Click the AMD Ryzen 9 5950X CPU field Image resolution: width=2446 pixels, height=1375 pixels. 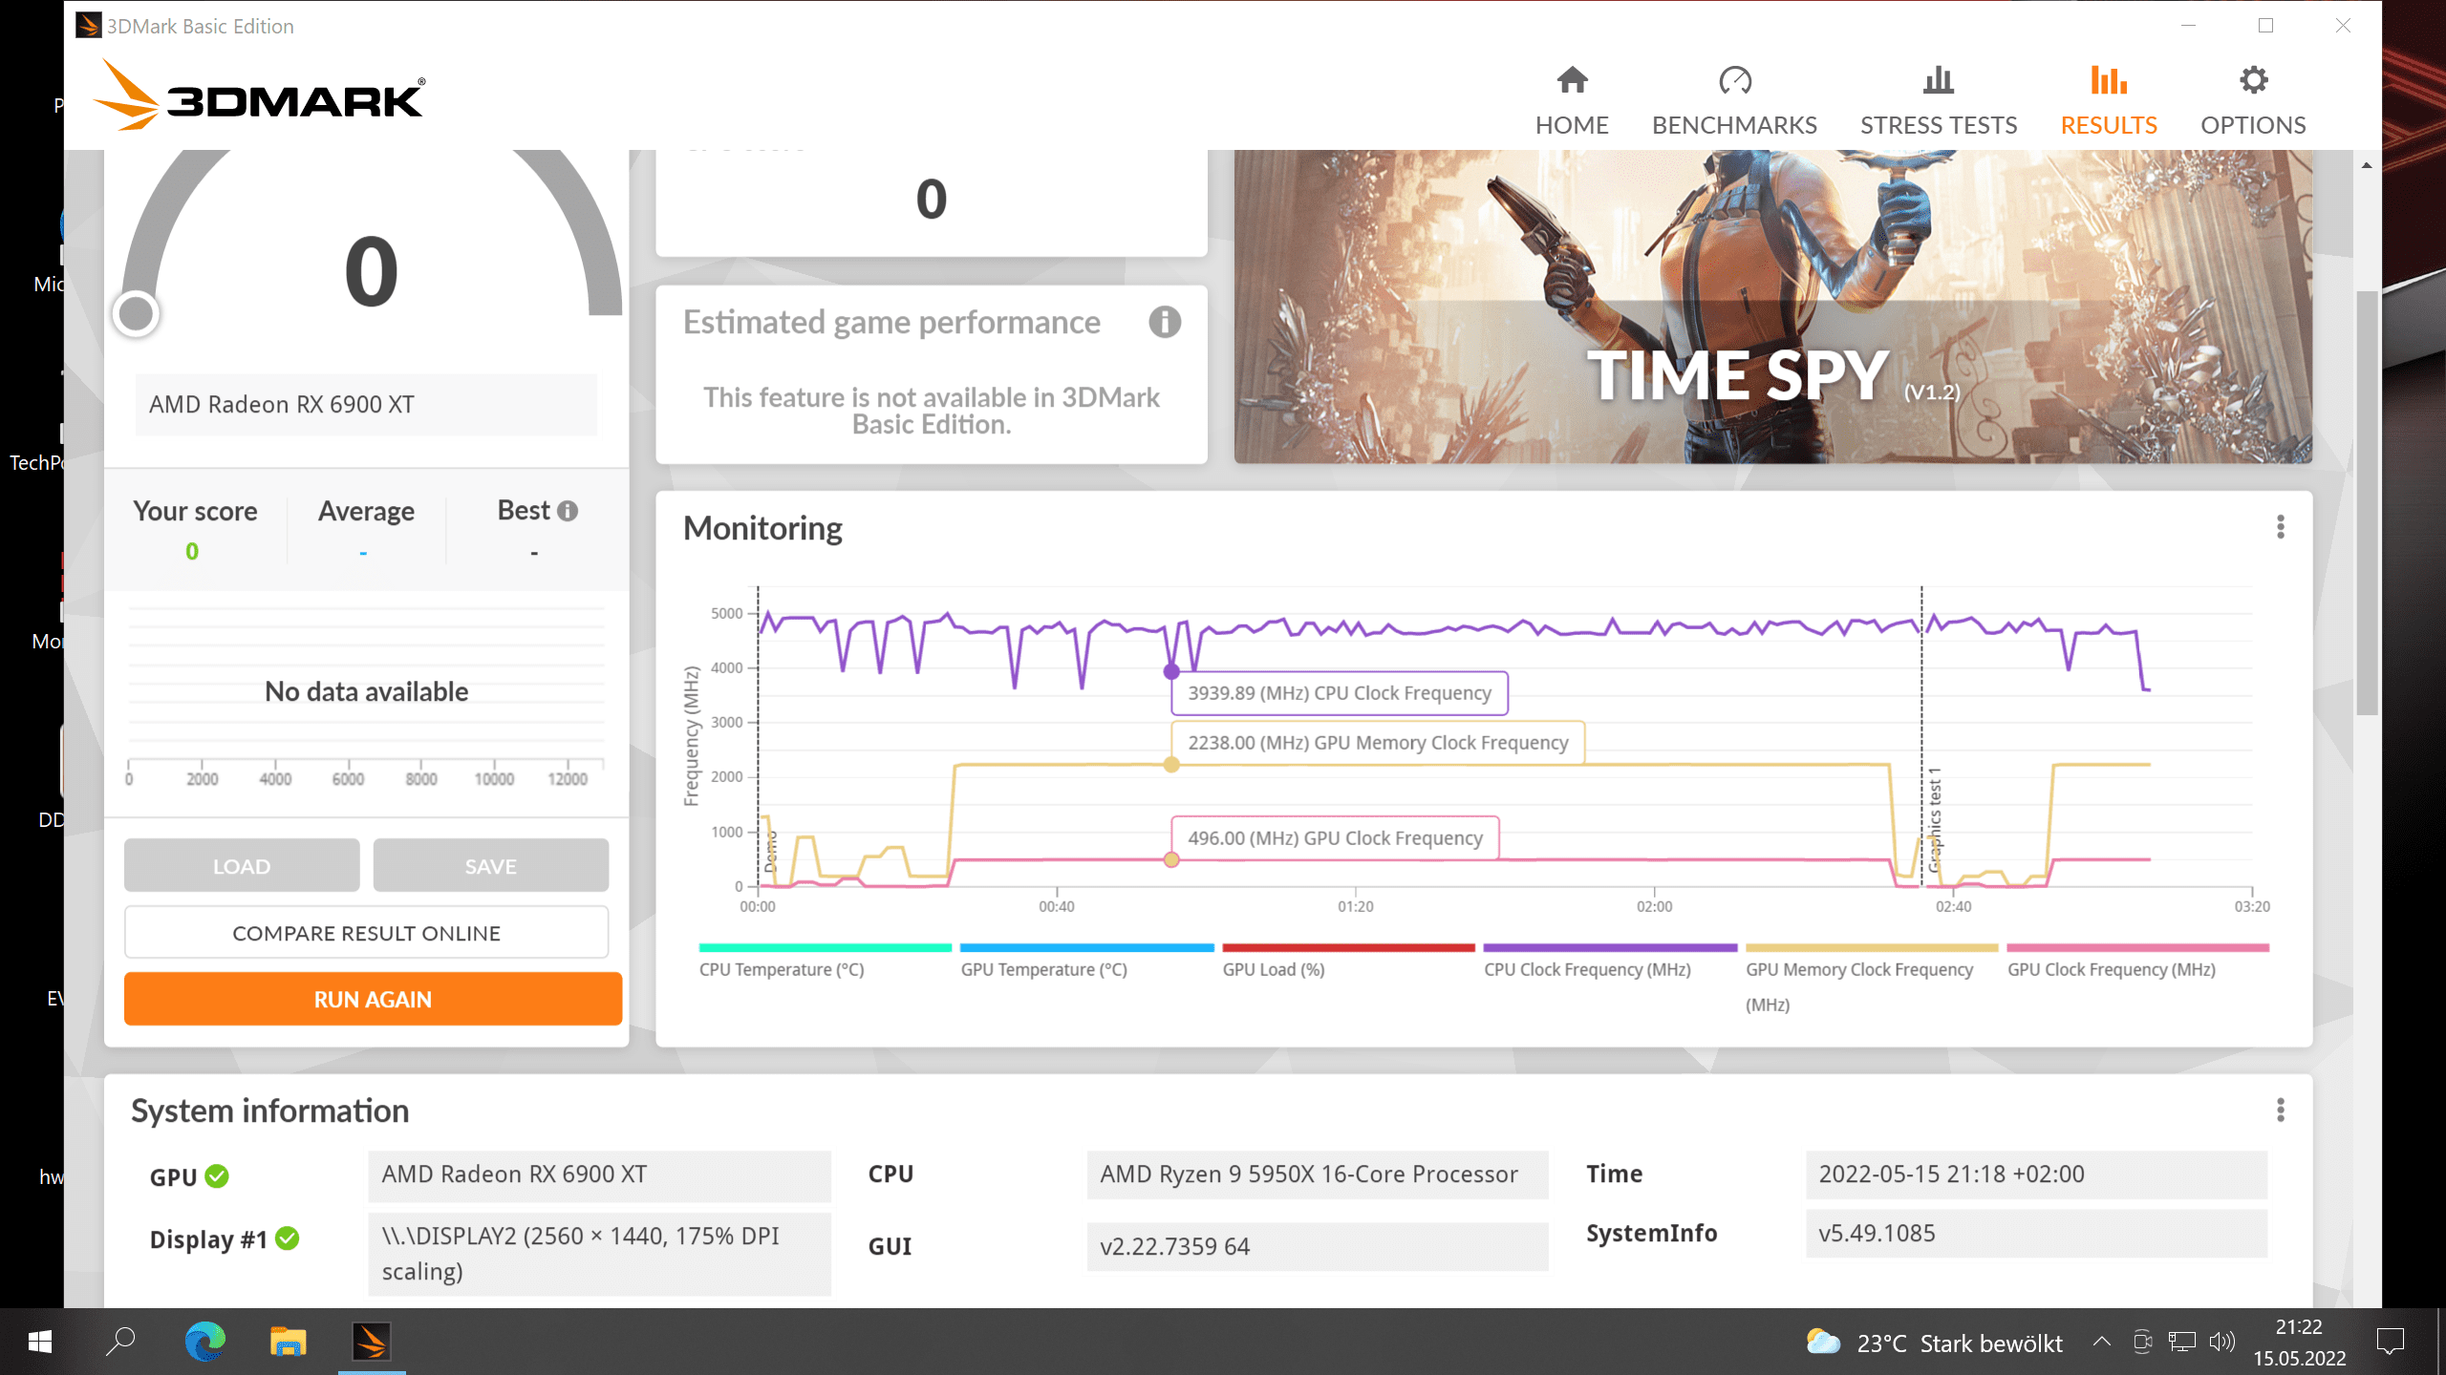1318,1174
